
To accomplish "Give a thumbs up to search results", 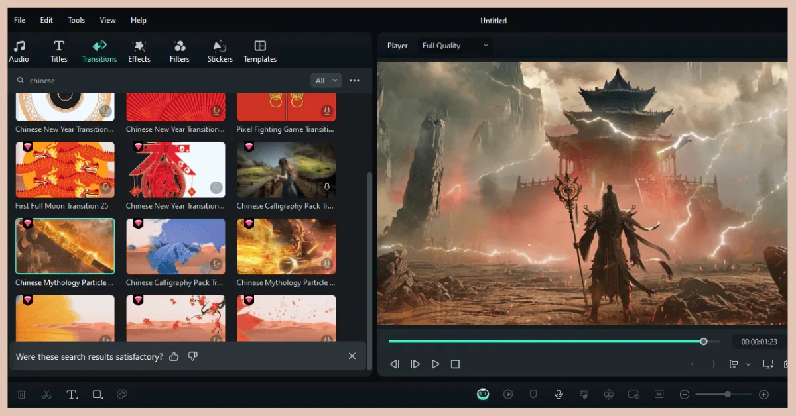I will (174, 356).
